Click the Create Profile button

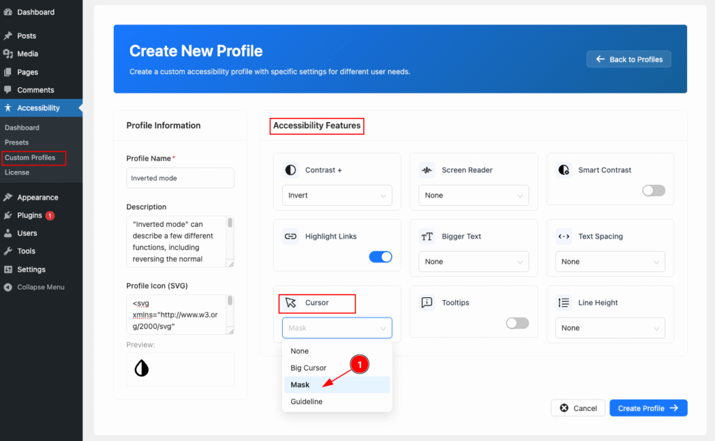(x=648, y=408)
